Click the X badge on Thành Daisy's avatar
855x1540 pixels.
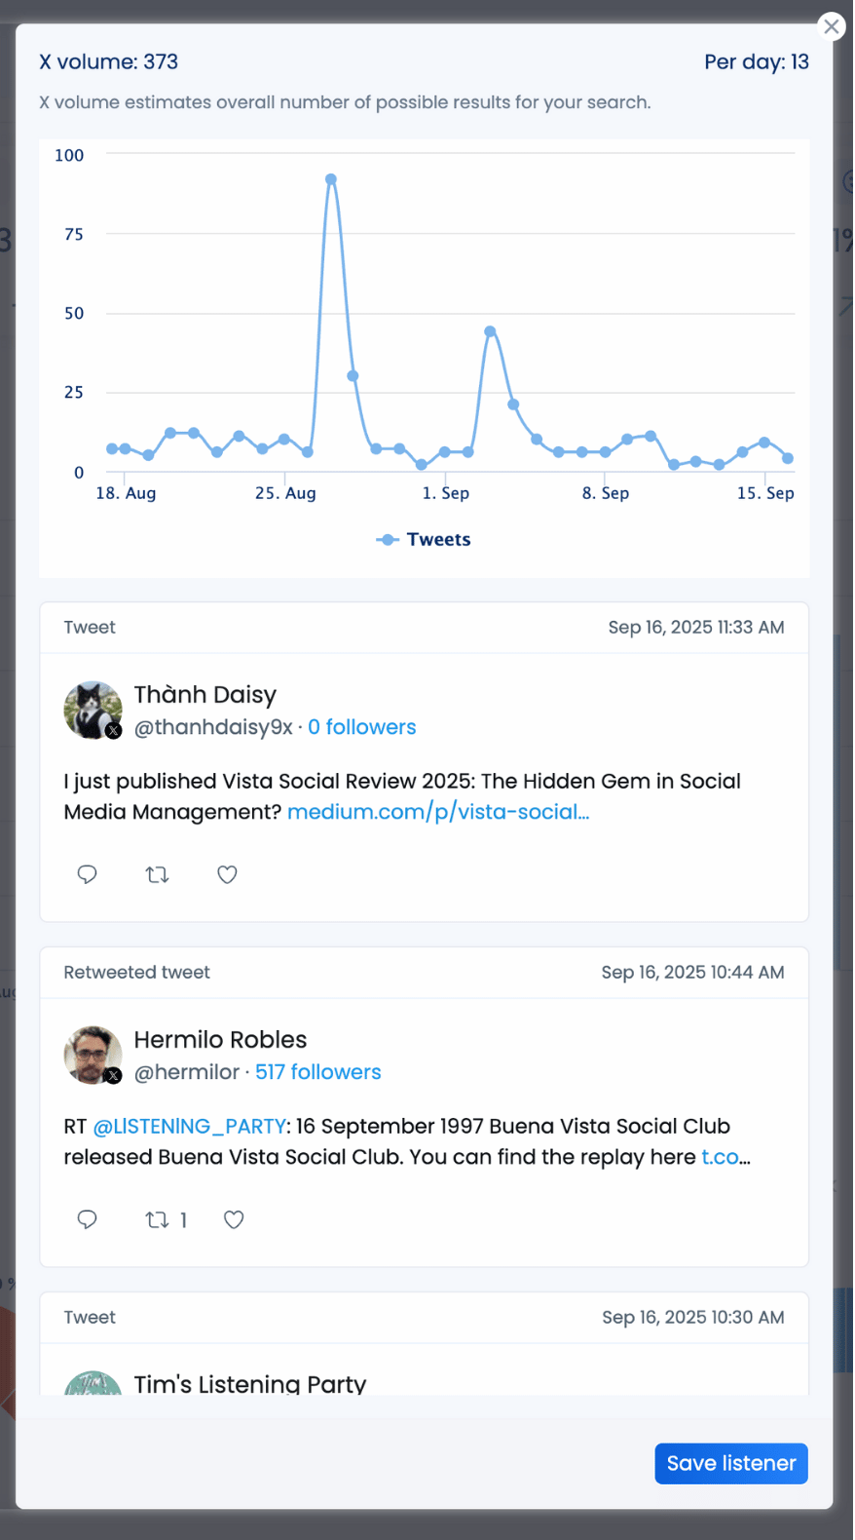point(114,730)
